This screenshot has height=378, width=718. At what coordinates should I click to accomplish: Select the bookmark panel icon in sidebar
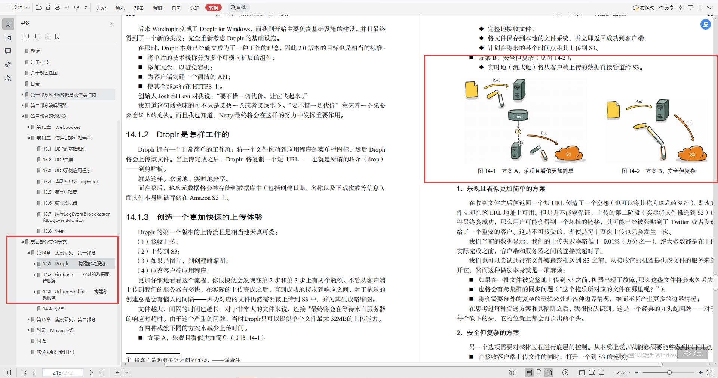tap(8, 24)
